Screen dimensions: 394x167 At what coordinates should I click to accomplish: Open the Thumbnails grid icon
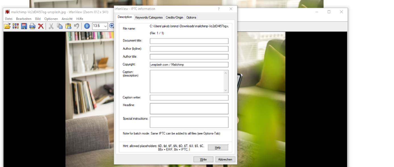15,26
